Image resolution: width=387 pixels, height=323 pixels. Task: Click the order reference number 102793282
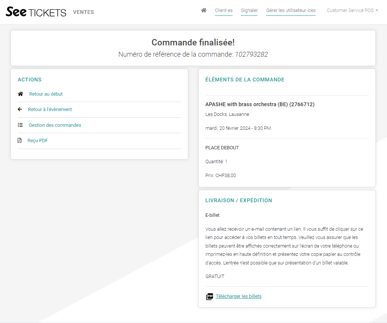pyautogui.click(x=251, y=54)
